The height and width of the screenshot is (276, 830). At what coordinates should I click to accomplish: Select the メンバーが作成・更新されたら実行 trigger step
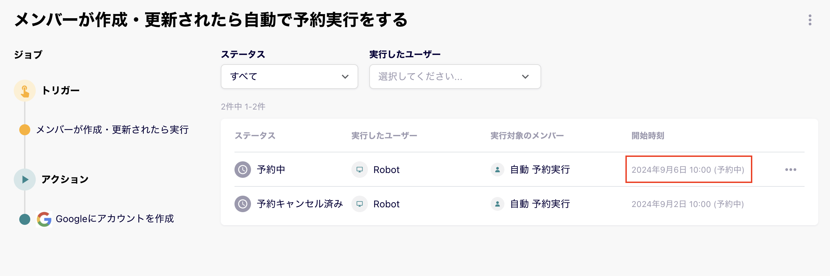[x=113, y=129]
